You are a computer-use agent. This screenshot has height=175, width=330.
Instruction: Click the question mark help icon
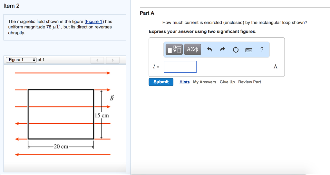(262, 49)
